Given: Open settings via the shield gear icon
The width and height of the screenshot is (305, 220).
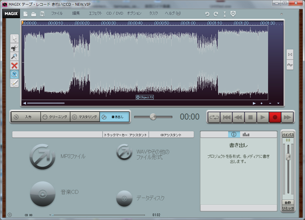Looking at the screenshot, I should [233, 14].
